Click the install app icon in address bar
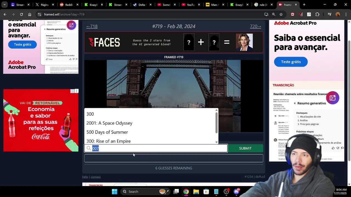Viewport: 351px width, 197px height. pyautogui.click(x=266, y=14)
